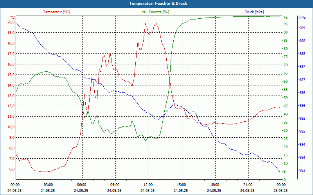Click the chart title Temperatur, Feuchte & Druck
The width and height of the screenshot is (313, 195).
(x=158, y=4)
